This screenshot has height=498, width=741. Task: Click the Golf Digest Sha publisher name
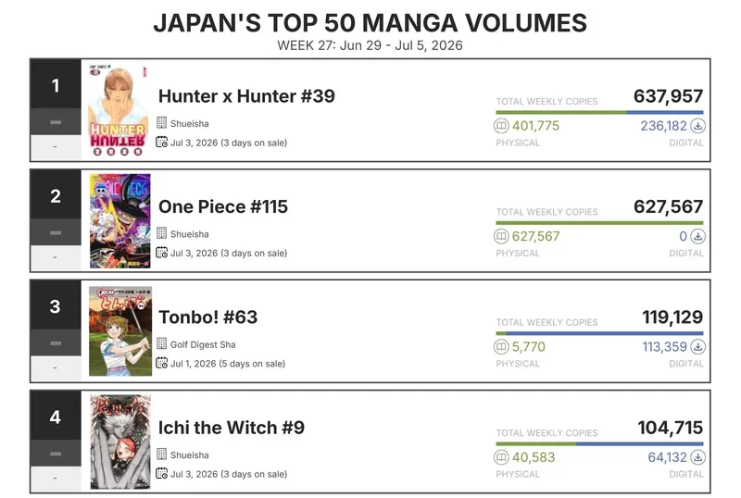203,344
